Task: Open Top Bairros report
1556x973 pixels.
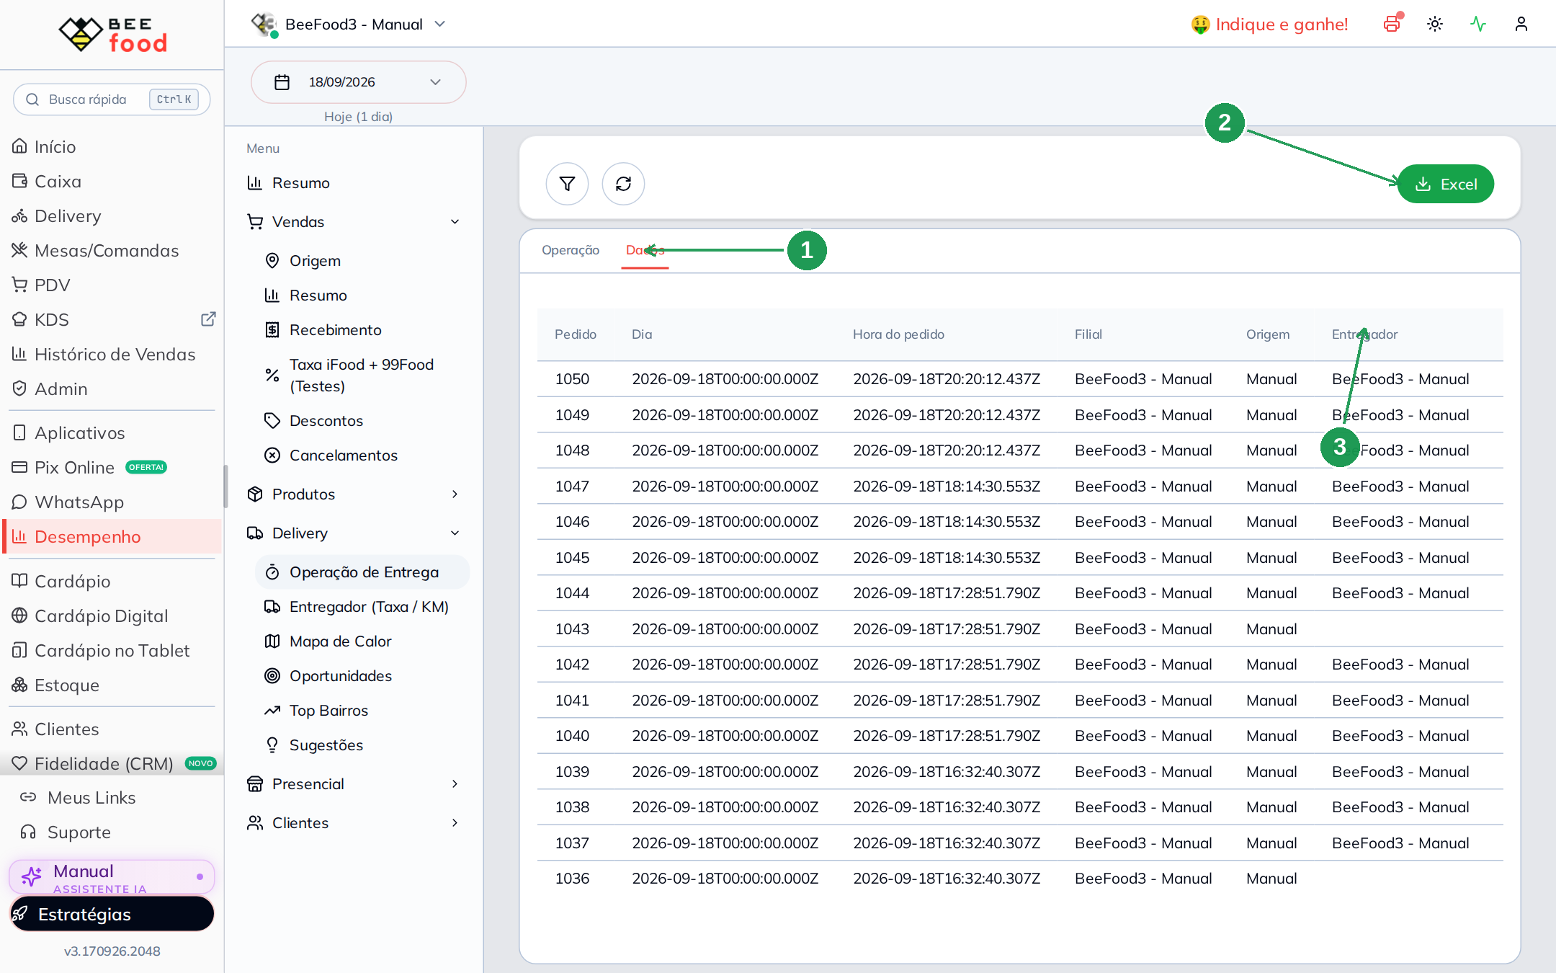Action: 362,710
